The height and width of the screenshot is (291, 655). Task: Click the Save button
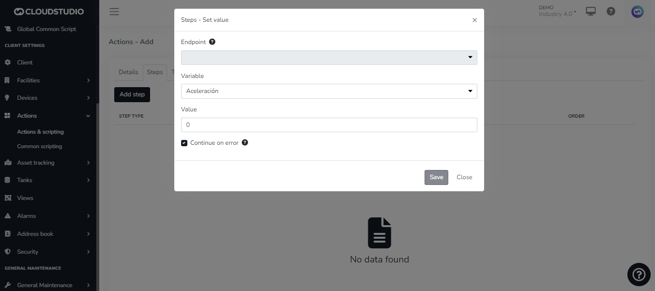tap(436, 177)
